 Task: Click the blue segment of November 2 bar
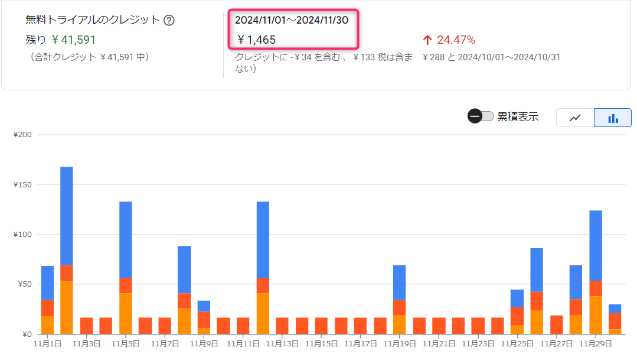click(x=67, y=216)
